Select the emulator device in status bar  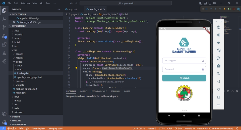pos(209,128)
